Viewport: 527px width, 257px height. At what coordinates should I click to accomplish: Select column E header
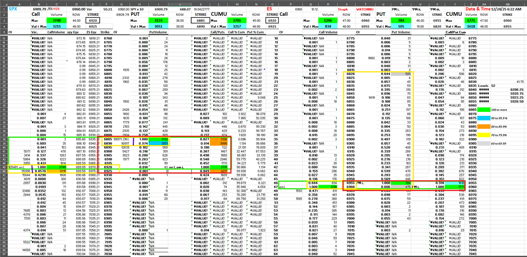(x=93, y=4)
